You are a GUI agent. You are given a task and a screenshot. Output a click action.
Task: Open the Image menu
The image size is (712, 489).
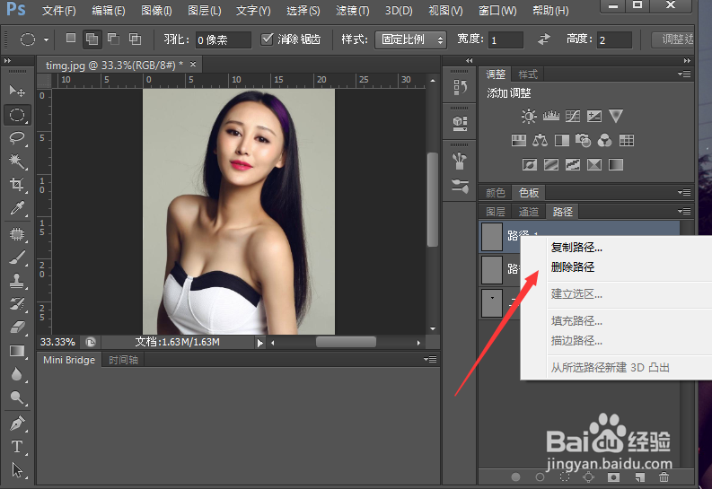[x=156, y=11]
